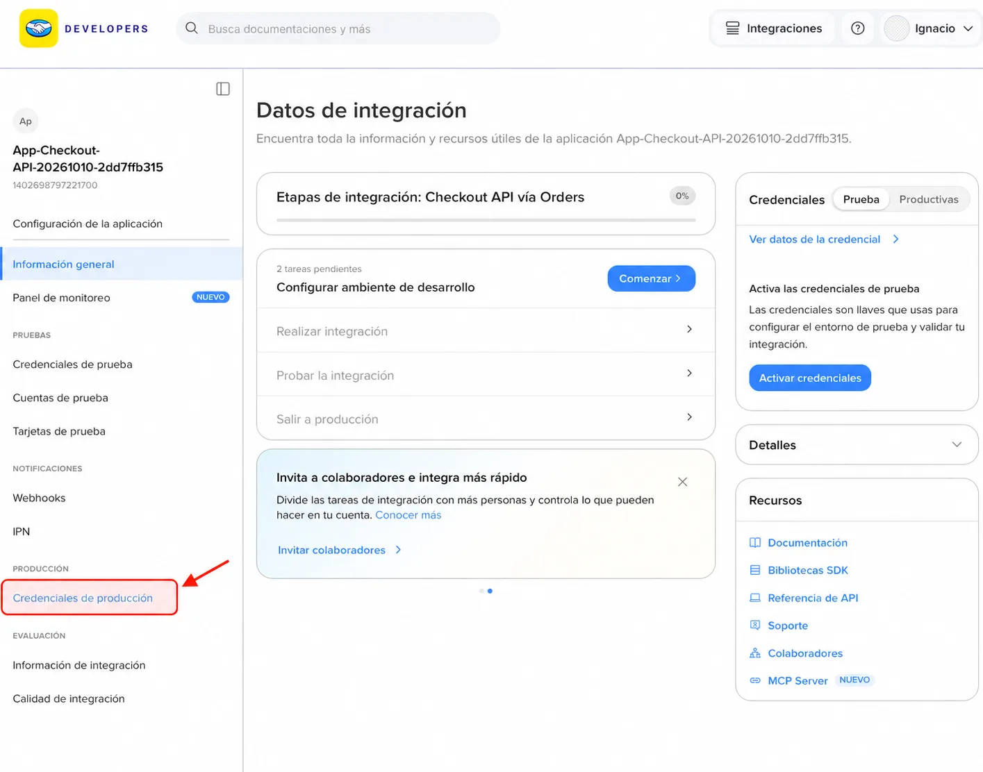Click the Comenzar button

click(x=651, y=278)
